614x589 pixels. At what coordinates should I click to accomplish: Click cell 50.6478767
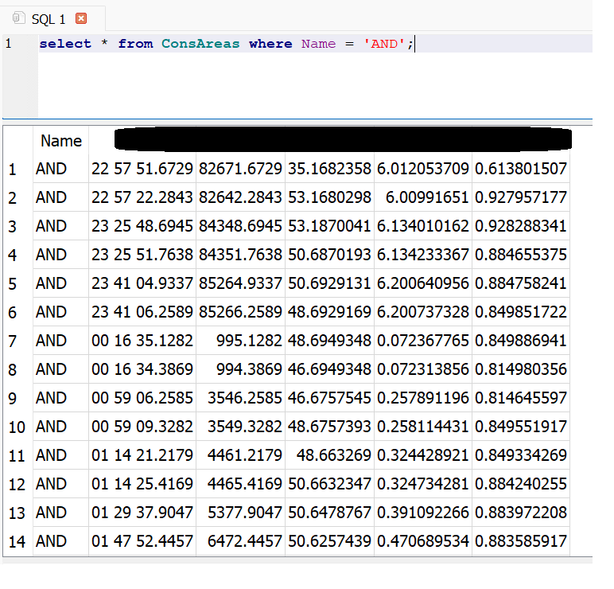[330, 512]
